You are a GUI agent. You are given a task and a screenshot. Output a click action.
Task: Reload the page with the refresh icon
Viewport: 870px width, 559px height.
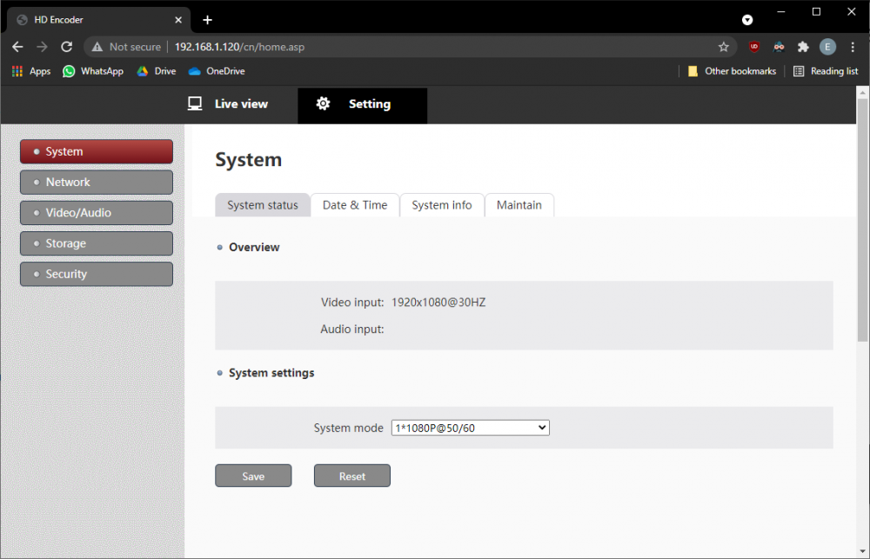(x=67, y=47)
